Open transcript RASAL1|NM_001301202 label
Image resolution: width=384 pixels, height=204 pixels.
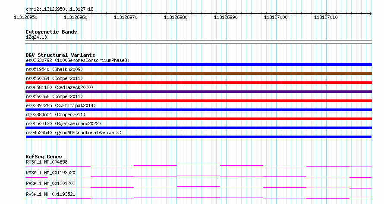pyautogui.click(x=50, y=183)
